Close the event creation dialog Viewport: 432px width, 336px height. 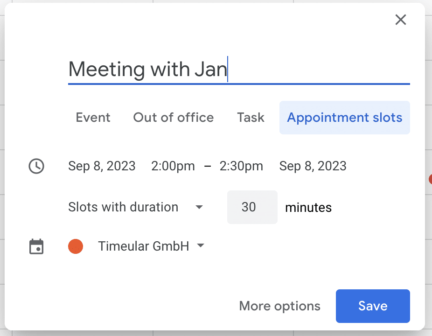coord(401,20)
